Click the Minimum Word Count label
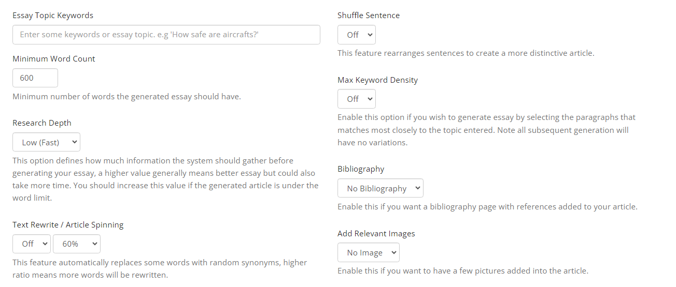Viewport: 676px width, 287px height. pyautogui.click(x=54, y=59)
